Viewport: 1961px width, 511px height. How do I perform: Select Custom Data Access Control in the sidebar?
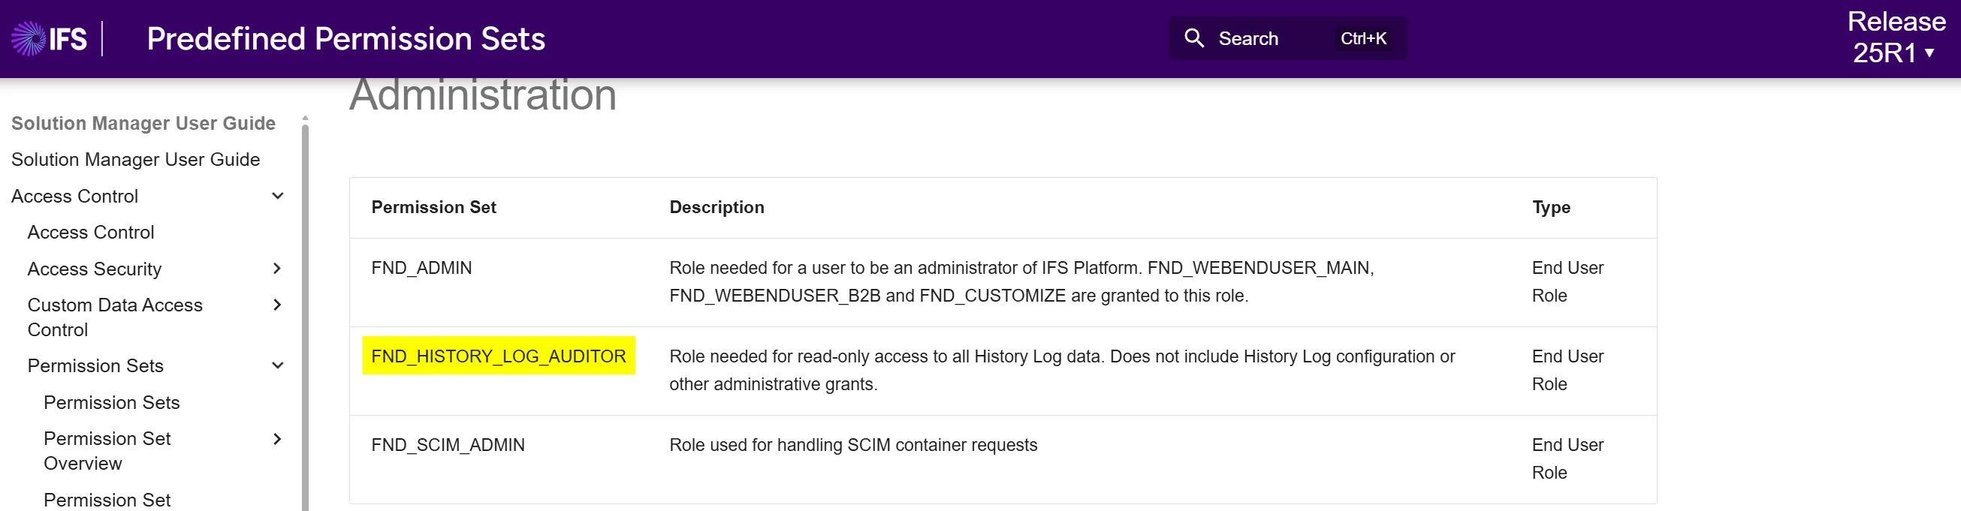(115, 317)
